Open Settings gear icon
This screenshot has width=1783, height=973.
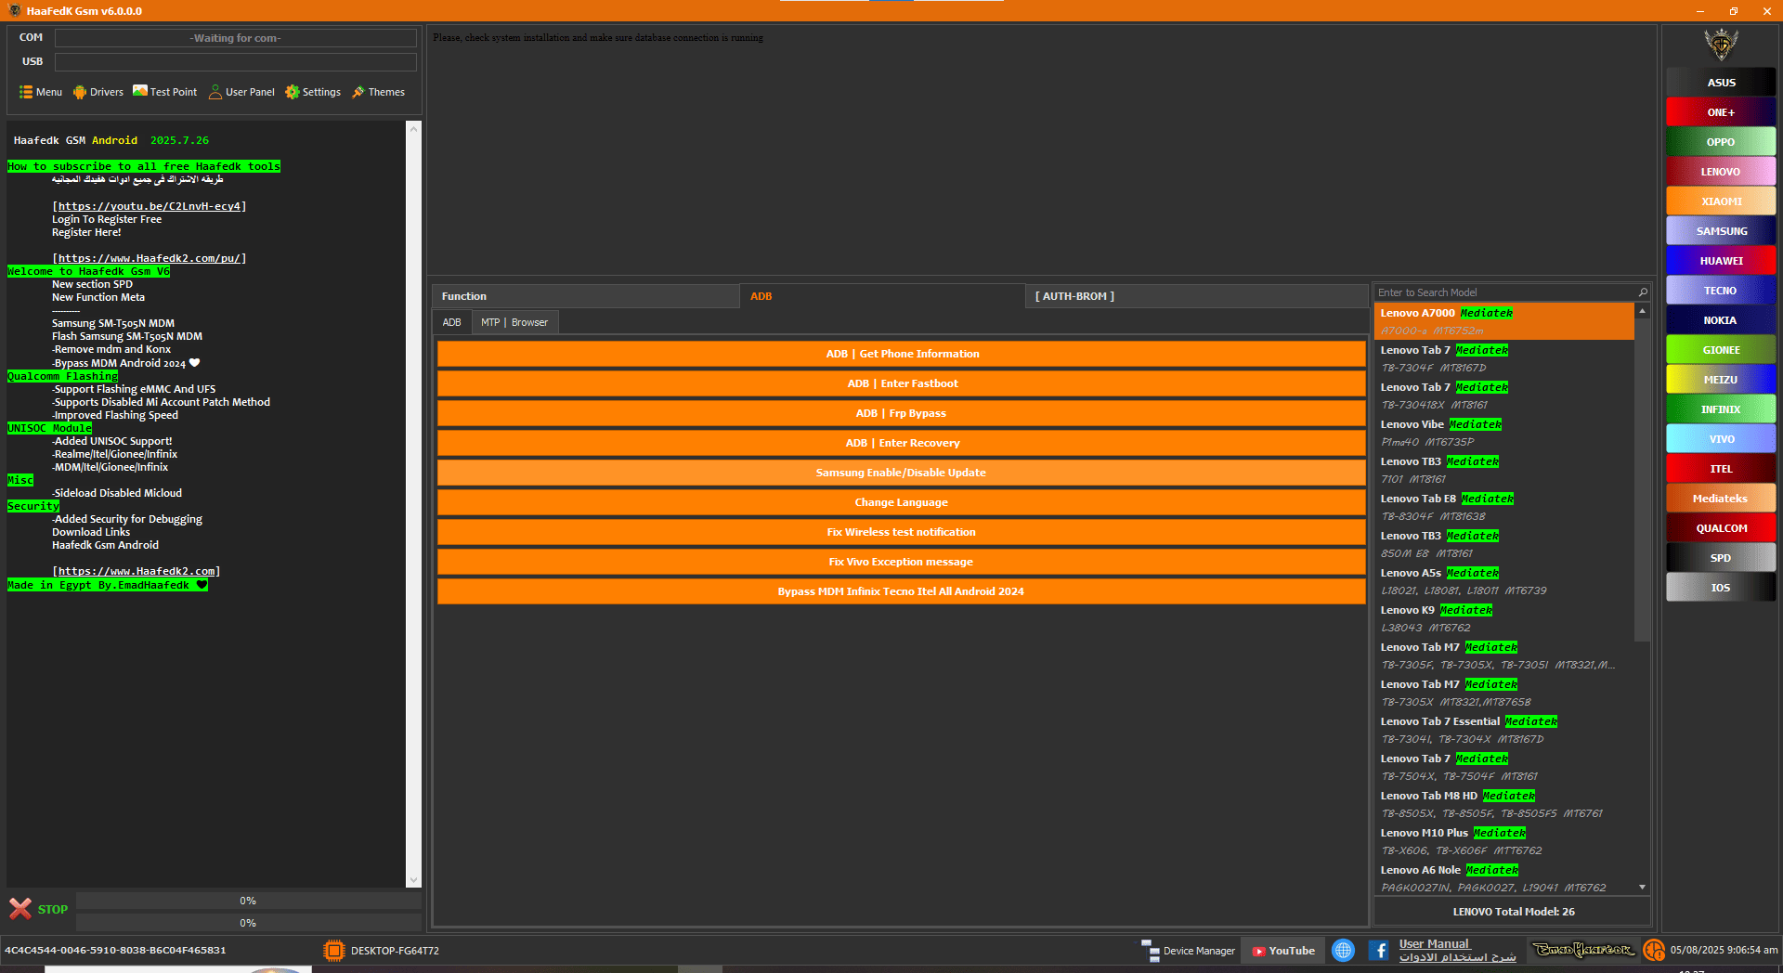293,92
